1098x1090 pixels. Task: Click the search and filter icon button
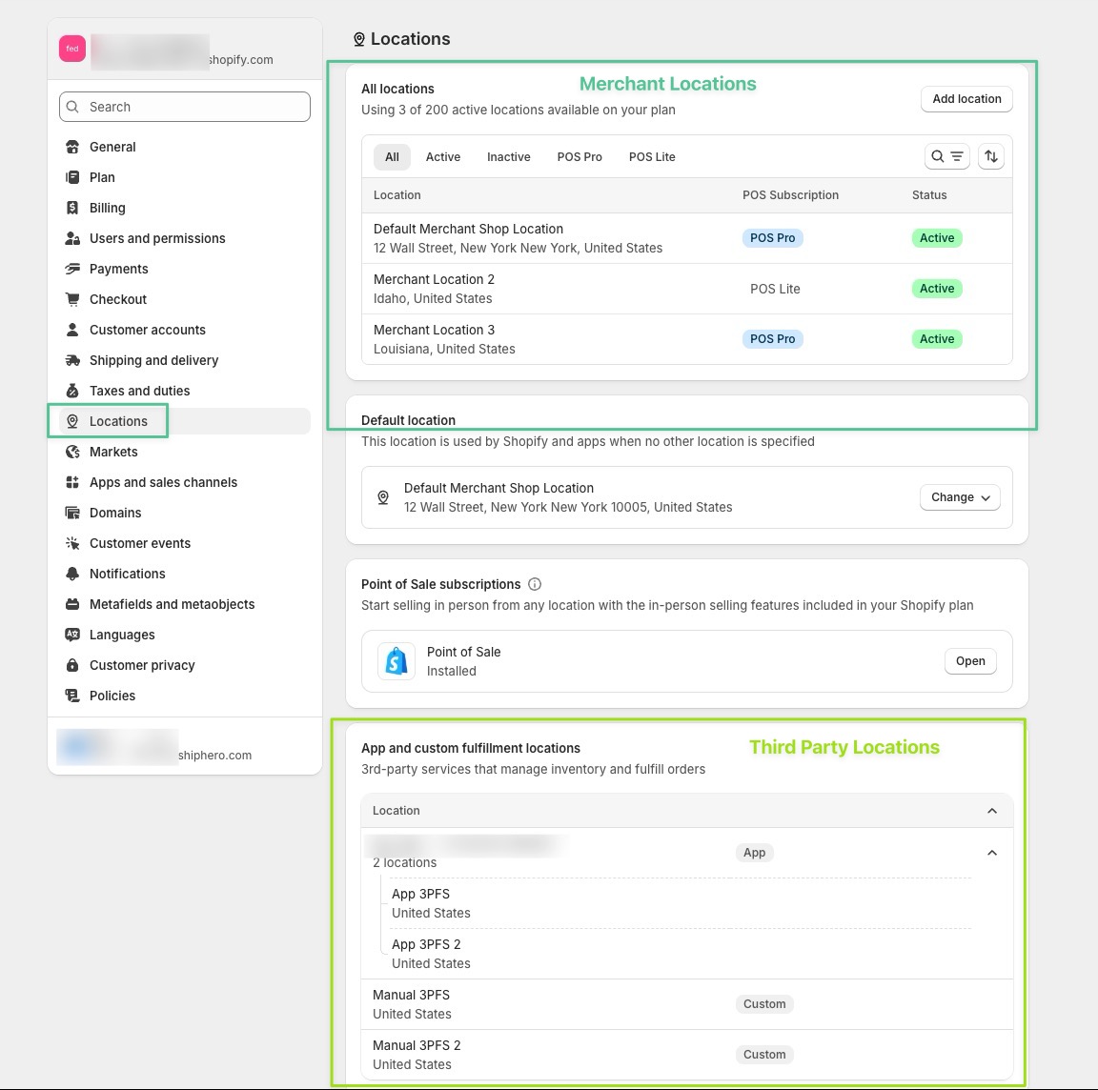946,156
